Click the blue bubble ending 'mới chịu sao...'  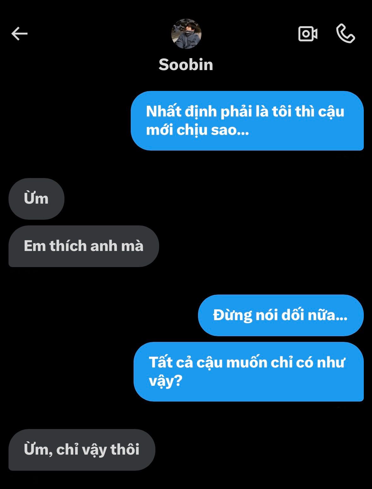pyautogui.click(x=247, y=121)
